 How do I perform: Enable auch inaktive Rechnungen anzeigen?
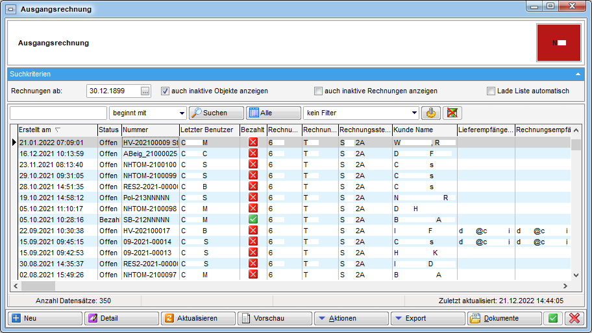click(318, 91)
